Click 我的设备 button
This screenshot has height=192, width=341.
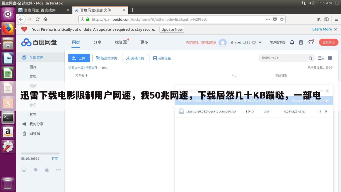162,58
